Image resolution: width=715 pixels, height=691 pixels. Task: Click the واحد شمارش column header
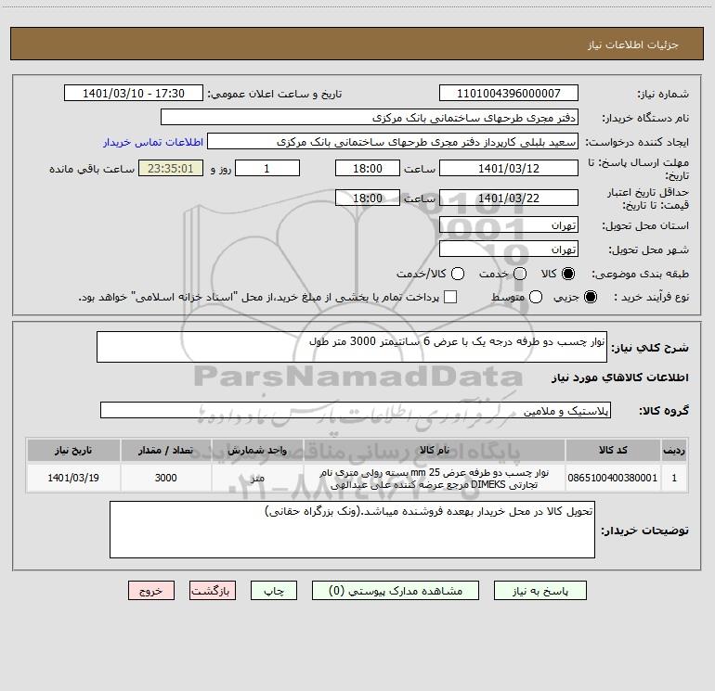tap(257, 450)
